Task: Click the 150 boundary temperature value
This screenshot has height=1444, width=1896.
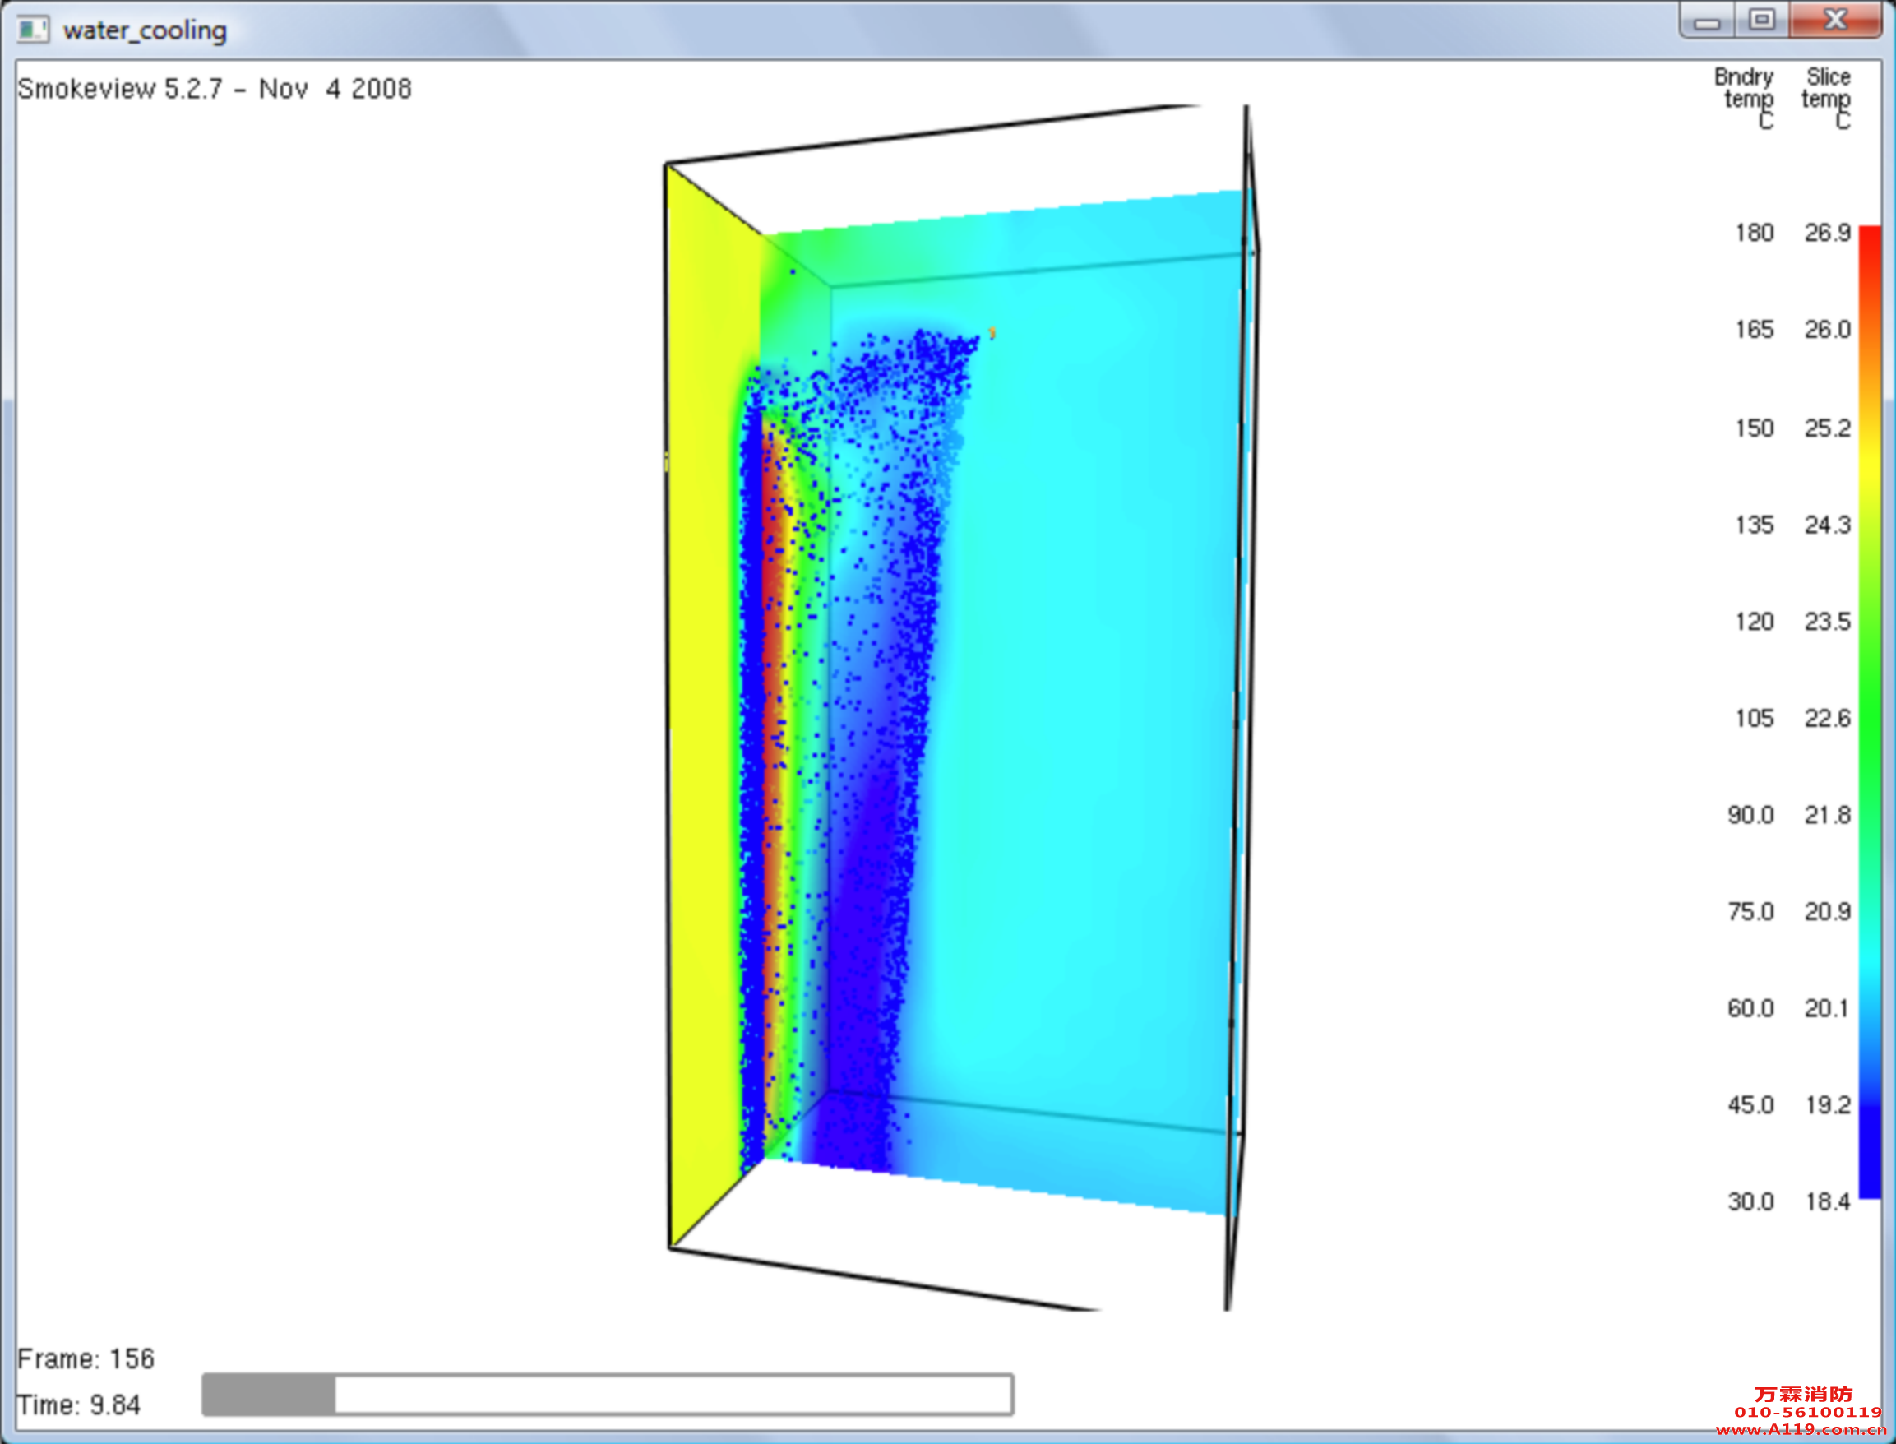Action: click(x=1755, y=428)
